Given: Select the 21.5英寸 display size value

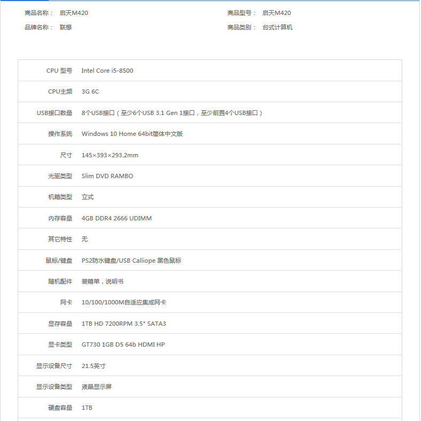Looking at the screenshot, I should (93, 366).
